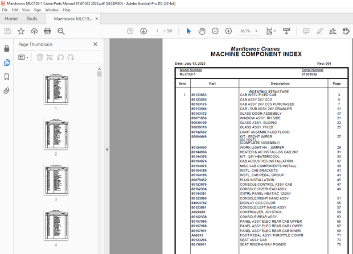The height and width of the screenshot is (254, 353).
Task: Add a comment sticky note
Action: tap(306, 31)
